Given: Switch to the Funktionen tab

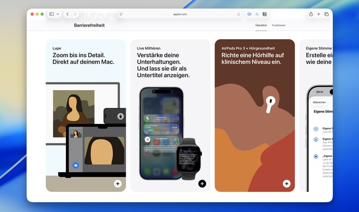Looking at the screenshot, I should tap(278, 26).
